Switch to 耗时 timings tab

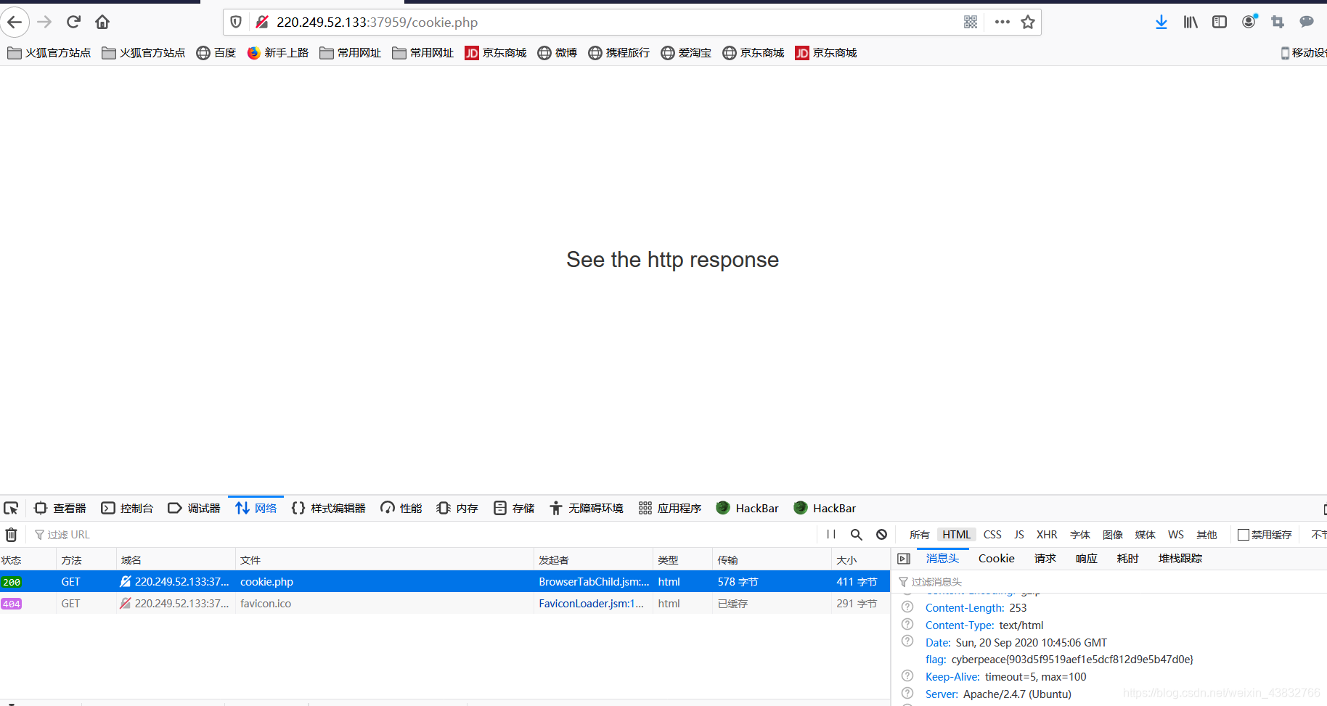click(x=1128, y=559)
